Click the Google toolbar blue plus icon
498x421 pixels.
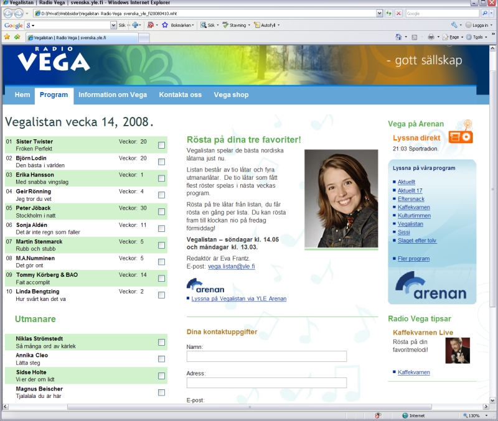click(135, 25)
